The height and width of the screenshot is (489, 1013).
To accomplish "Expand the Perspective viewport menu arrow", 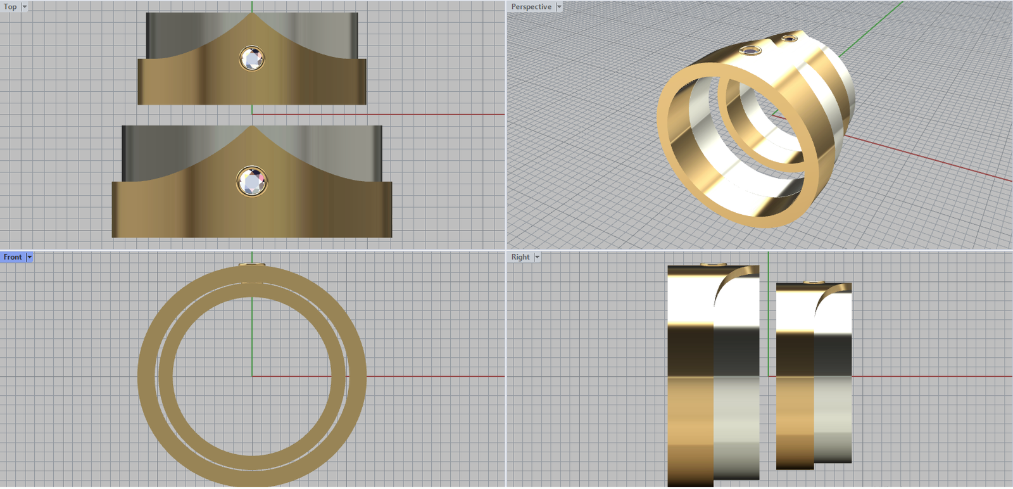I will (559, 7).
